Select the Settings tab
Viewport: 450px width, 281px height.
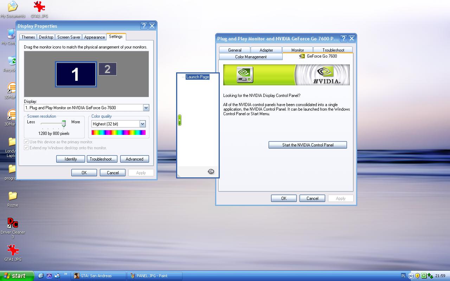[116, 37]
